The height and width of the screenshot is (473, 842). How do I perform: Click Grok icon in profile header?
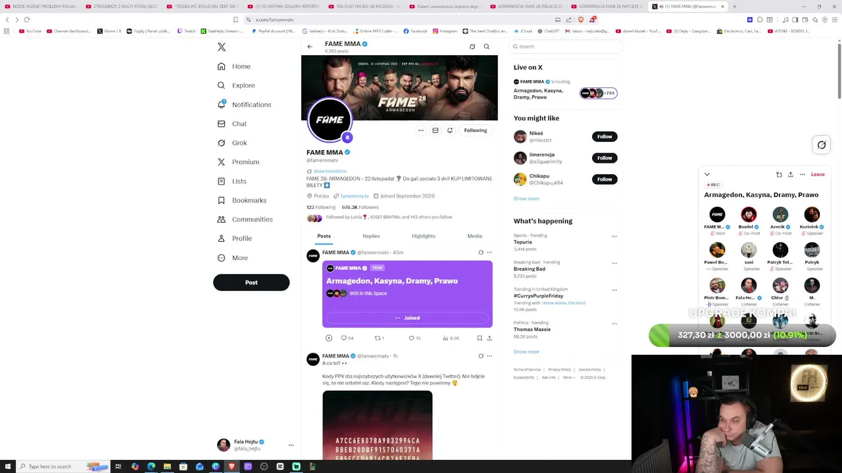pos(472,47)
